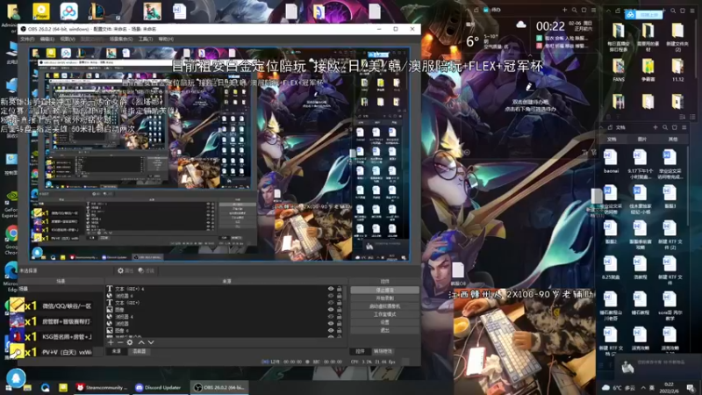Click the OBS preview canvas
The image size is (702, 395).
(219, 154)
